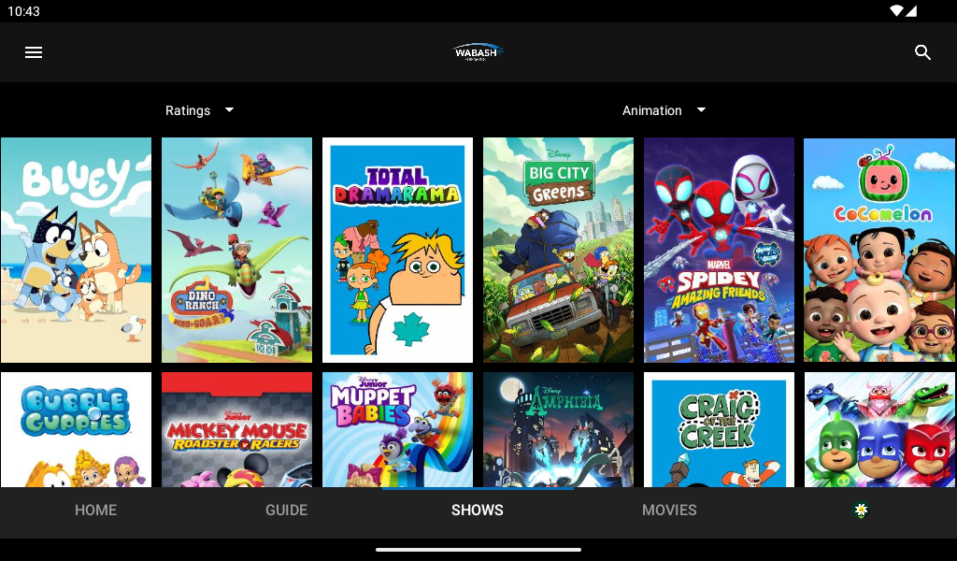The width and height of the screenshot is (957, 561).
Task: Open the Craig of the Creek poster
Action: 719,430
